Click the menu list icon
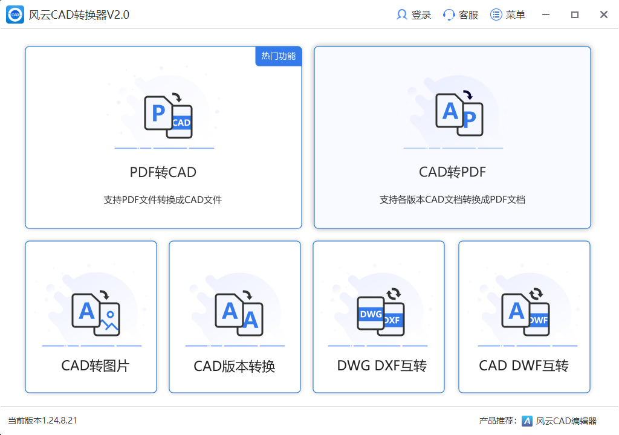Screen dimensions: 619x435 coord(496,15)
